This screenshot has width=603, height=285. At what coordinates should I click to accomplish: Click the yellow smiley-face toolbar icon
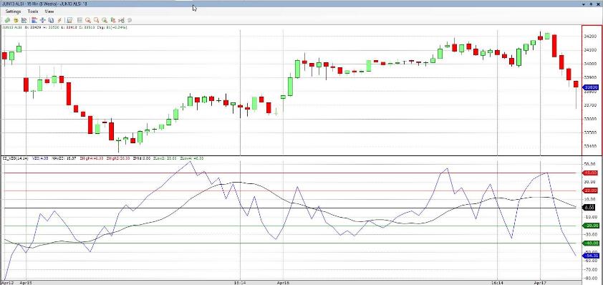coord(16,20)
